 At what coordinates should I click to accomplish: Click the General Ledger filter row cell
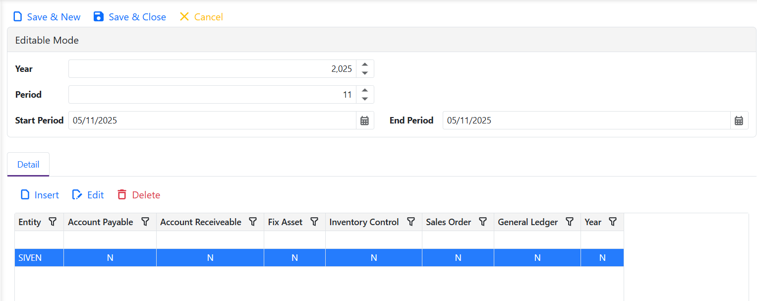point(537,240)
